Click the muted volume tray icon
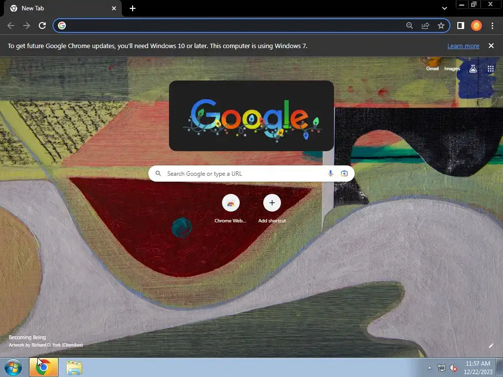Image resolution: width=503 pixels, height=377 pixels. 453,368
